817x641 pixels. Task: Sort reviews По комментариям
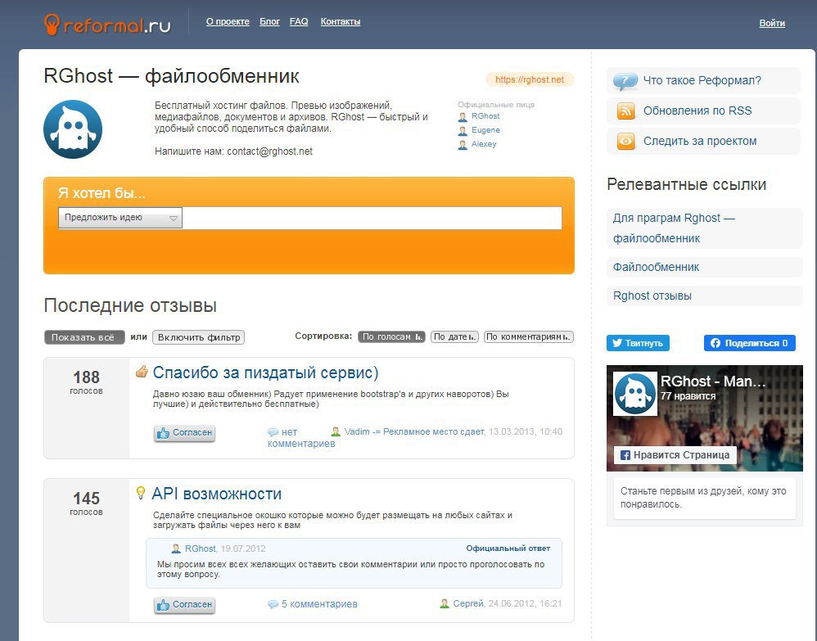(528, 336)
